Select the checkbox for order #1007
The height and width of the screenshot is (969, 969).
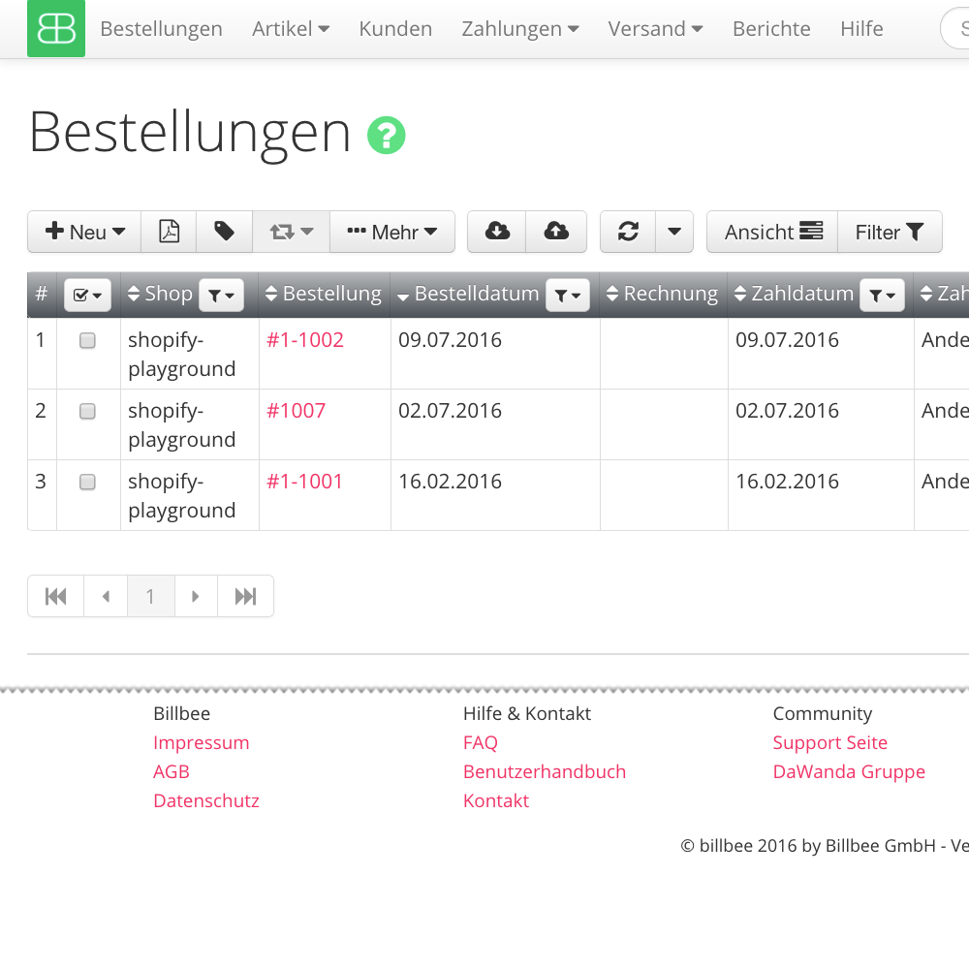[87, 411]
